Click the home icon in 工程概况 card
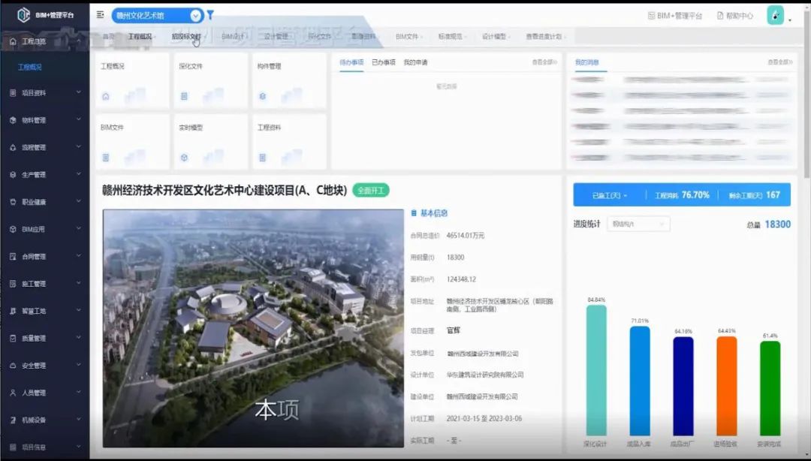The image size is (811, 461). point(106,96)
